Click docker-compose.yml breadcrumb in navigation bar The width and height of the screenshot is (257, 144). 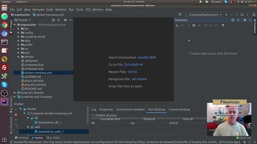tap(48, 15)
